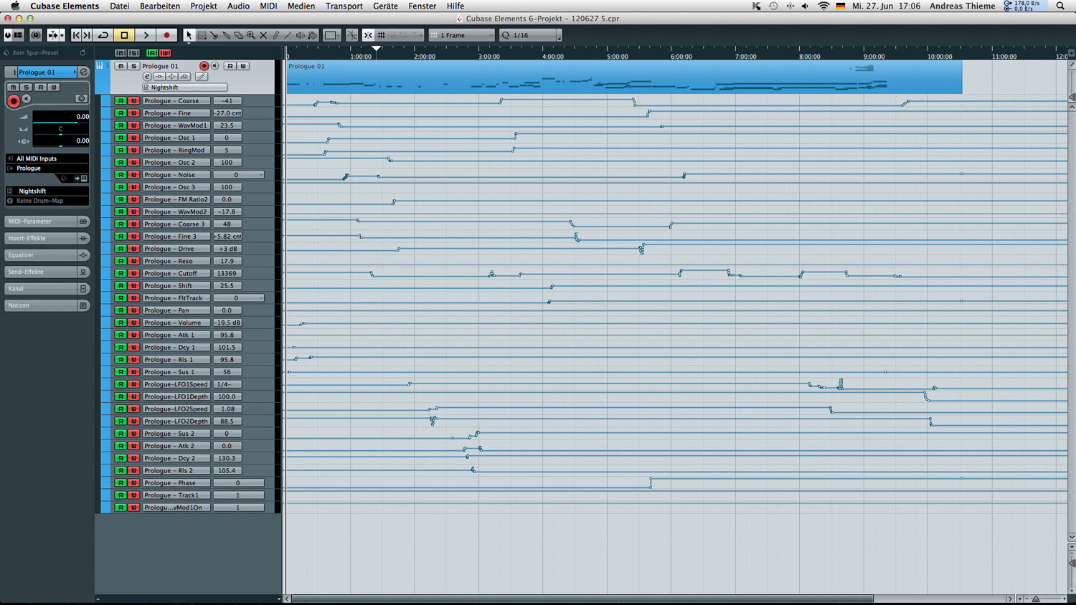Toggle record enable on Prologue 01 track

click(204, 66)
